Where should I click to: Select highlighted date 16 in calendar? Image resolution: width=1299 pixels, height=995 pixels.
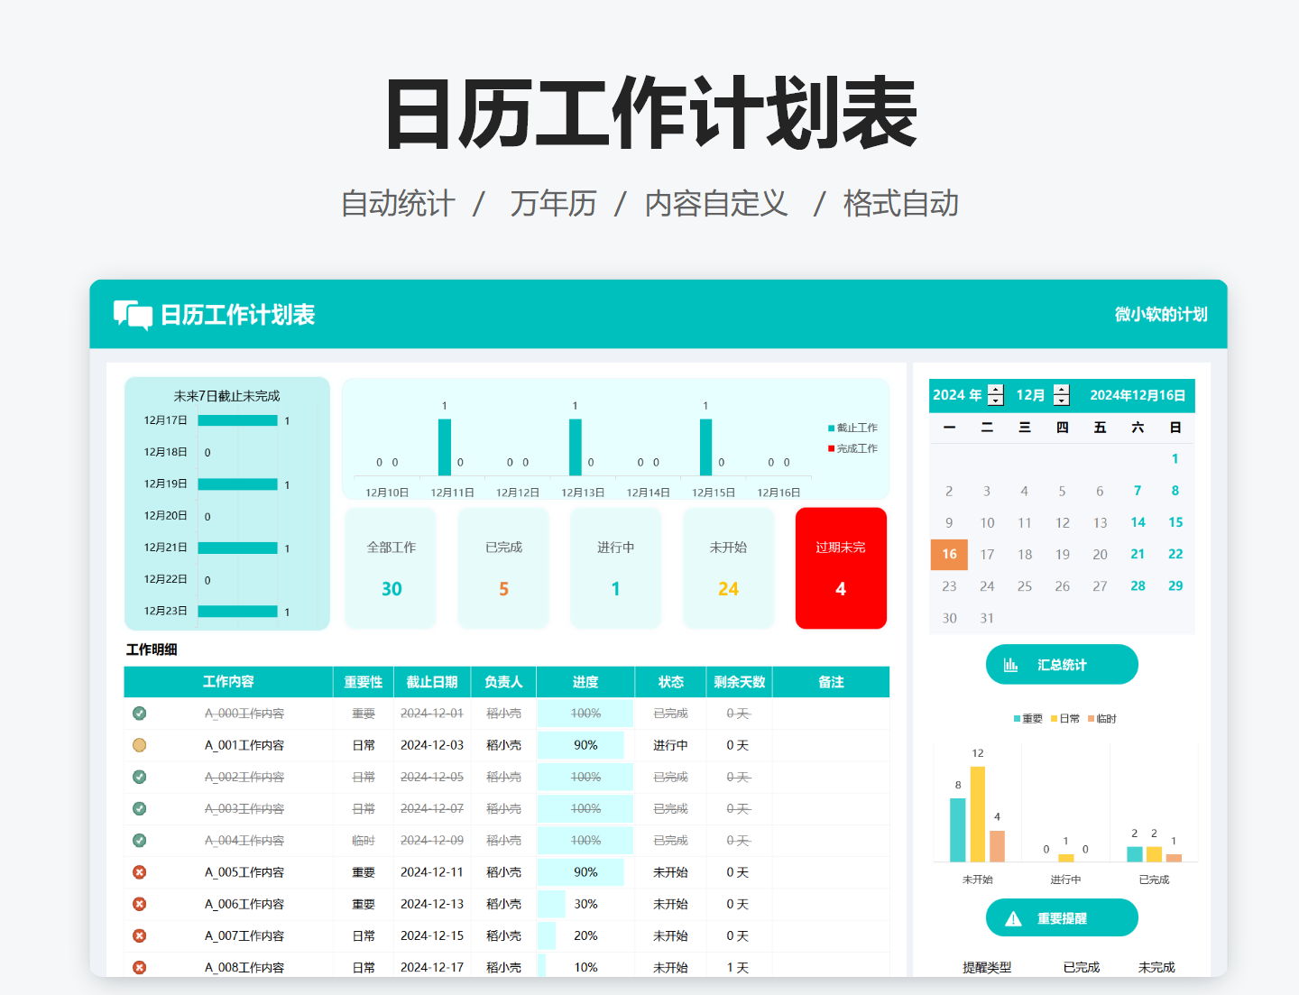click(949, 555)
